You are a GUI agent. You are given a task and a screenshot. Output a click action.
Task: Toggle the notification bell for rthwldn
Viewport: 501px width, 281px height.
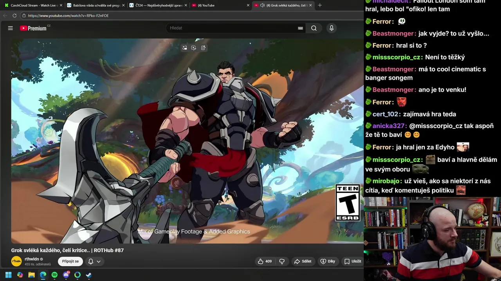tap(91, 261)
